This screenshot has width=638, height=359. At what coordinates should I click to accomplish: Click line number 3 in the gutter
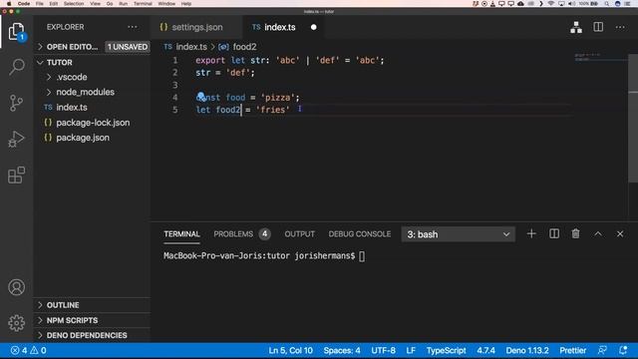tap(175, 85)
